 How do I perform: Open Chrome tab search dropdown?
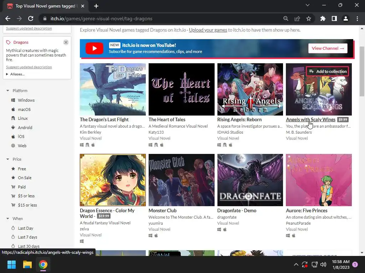308,5
